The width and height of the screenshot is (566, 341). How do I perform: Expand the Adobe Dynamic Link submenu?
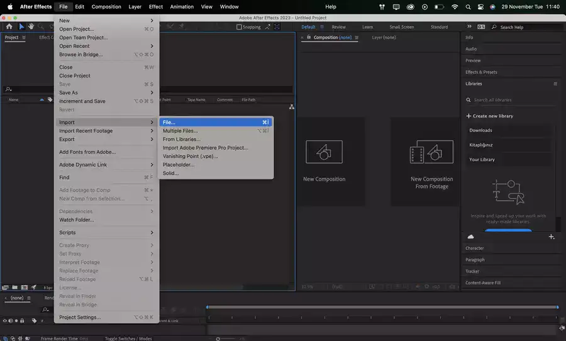click(106, 165)
